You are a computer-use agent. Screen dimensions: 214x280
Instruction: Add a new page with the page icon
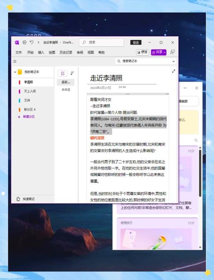(x=62, y=73)
